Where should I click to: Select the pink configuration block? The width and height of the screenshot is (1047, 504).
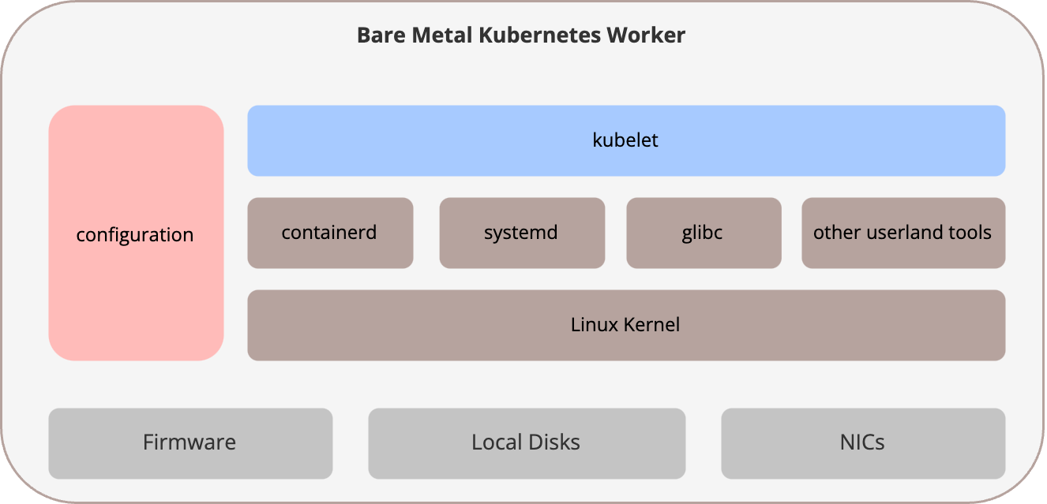136,233
